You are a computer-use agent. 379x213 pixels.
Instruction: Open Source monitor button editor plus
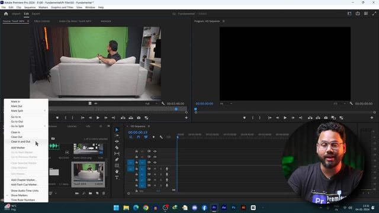click(x=186, y=118)
